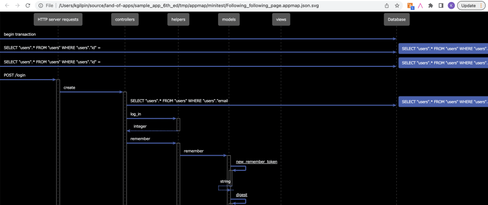Click the address bar file path
Image resolution: width=488 pixels, height=205 pixels.
[188, 5]
